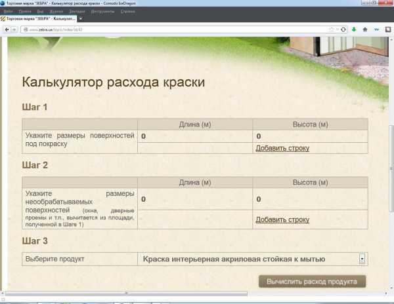Click the vertical page scrollbar
Image resolution: width=394 pixels, height=304 pixels.
click(391, 164)
